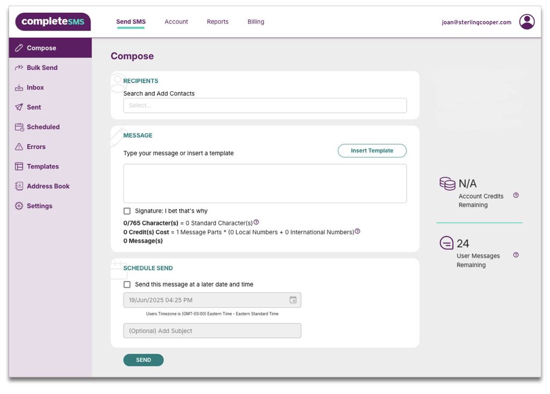Viewport: 550px width, 394px height.
Task: Click the SCHEDULE SEND section heading
Action: pos(148,268)
